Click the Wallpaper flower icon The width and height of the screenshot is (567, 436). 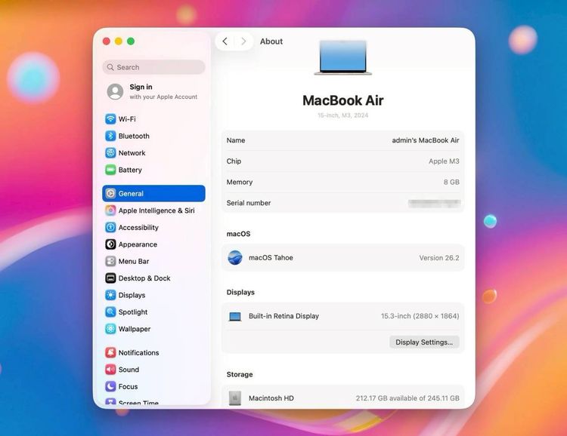[x=110, y=329]
